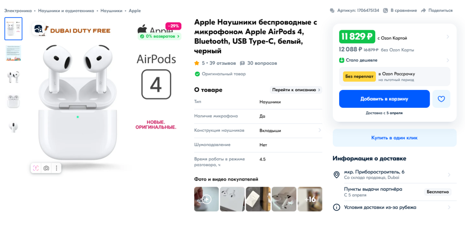Go to the Электроника breadcrumb
The width and height of the screenshot is (465, 228).
[x=18, y=11]
